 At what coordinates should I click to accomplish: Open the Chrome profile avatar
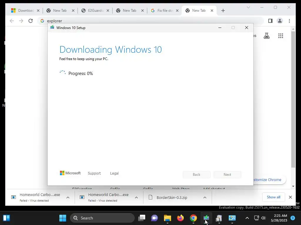[x=280, y=21]
